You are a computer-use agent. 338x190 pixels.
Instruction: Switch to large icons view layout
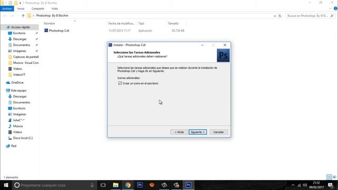pos(334,177)
